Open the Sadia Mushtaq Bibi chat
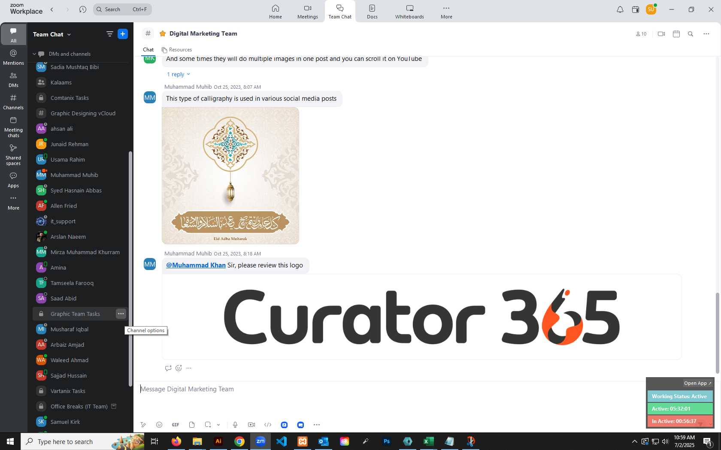 pos(80,67)
